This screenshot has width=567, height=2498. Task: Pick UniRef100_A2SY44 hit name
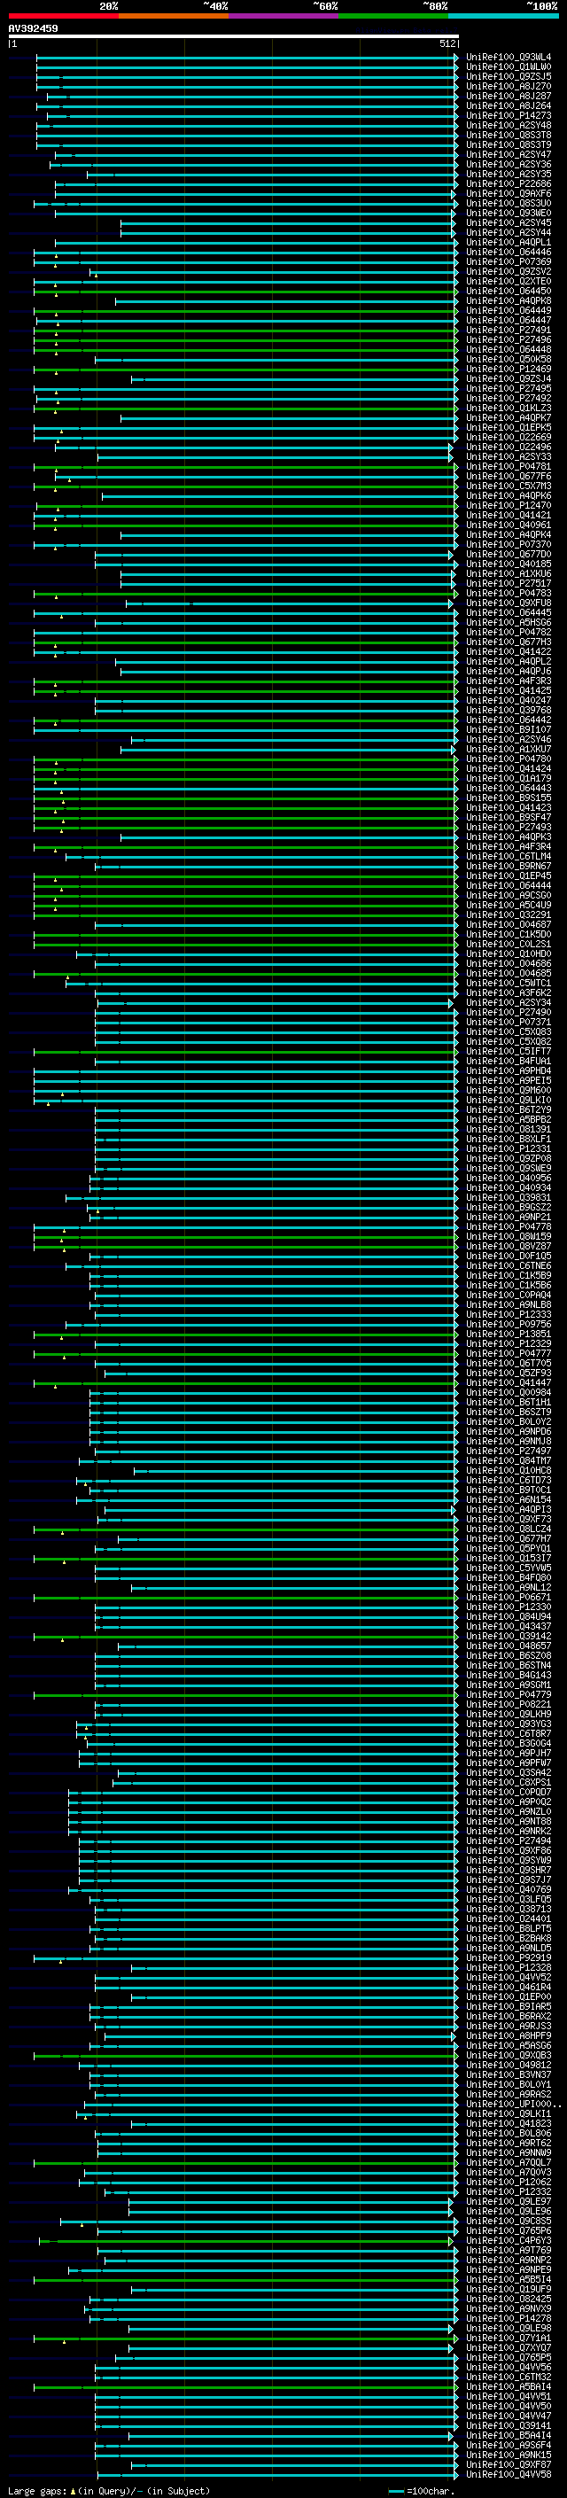[509, 233]
